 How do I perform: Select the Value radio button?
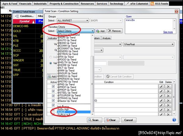51,63
